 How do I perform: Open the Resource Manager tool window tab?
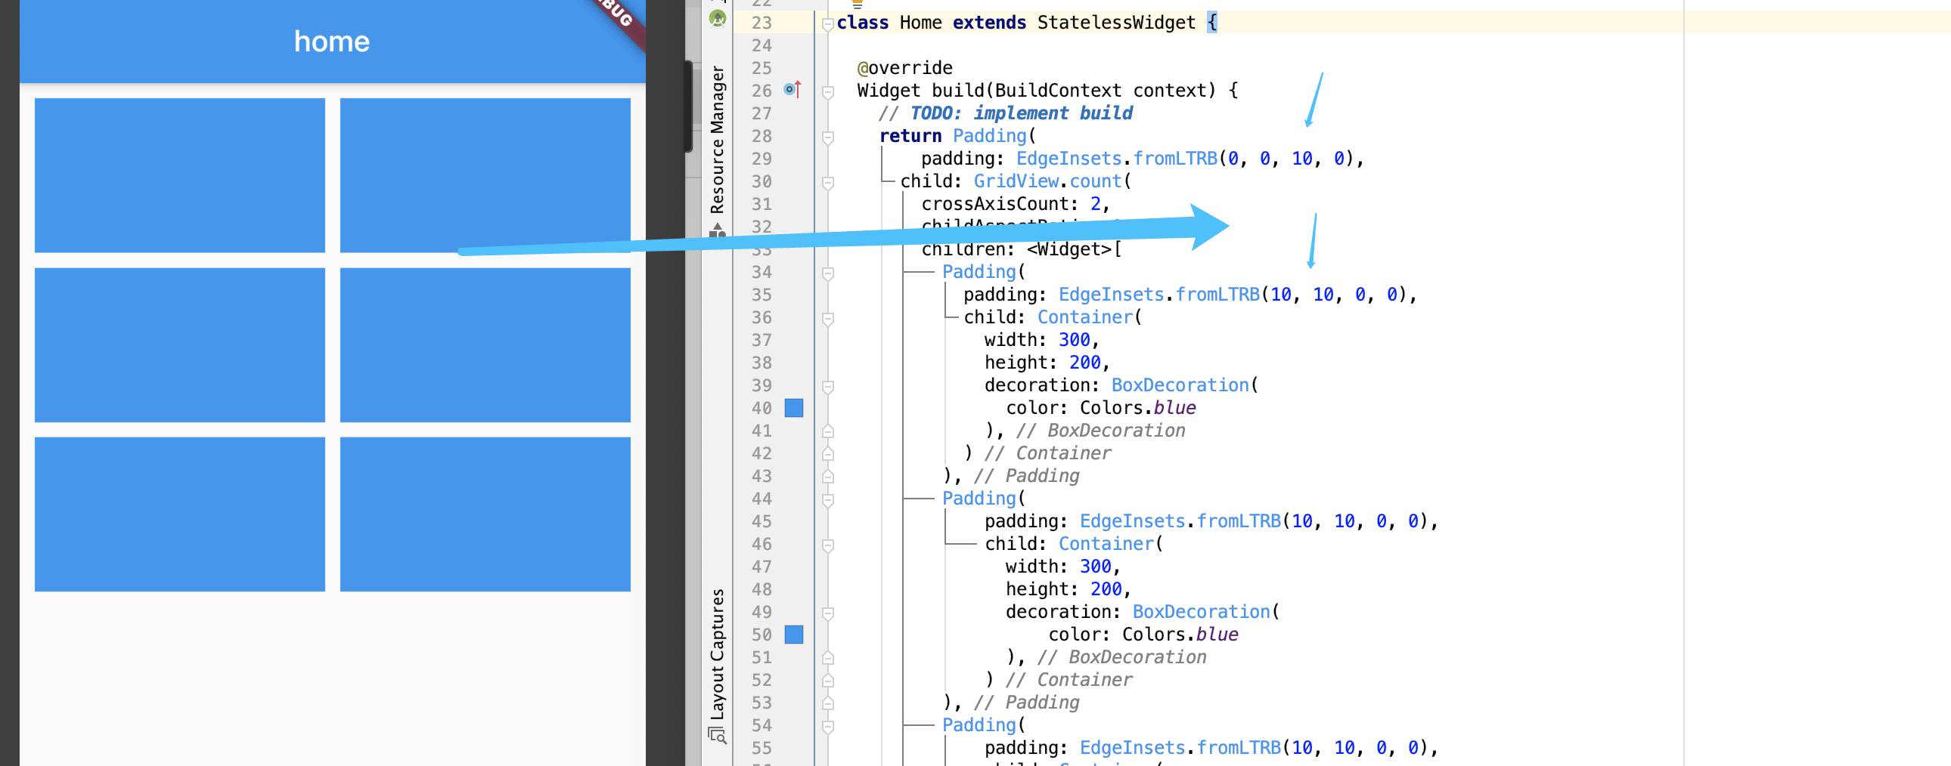[x=717, y=140]
